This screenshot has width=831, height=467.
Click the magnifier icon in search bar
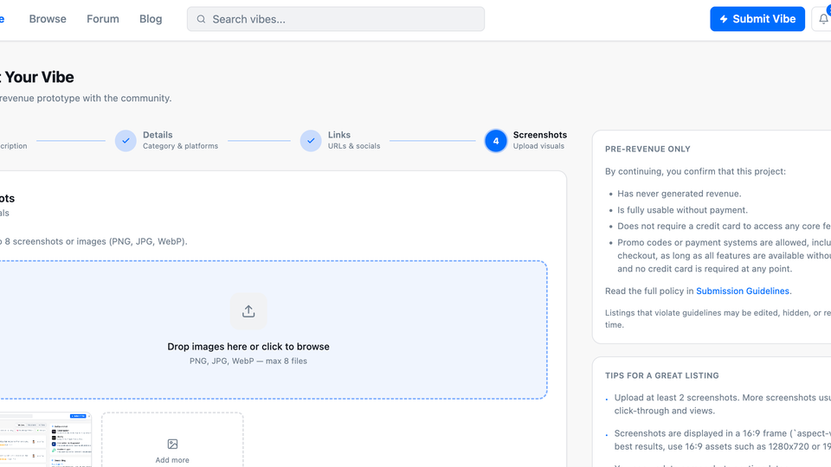(x=202, y=19)
